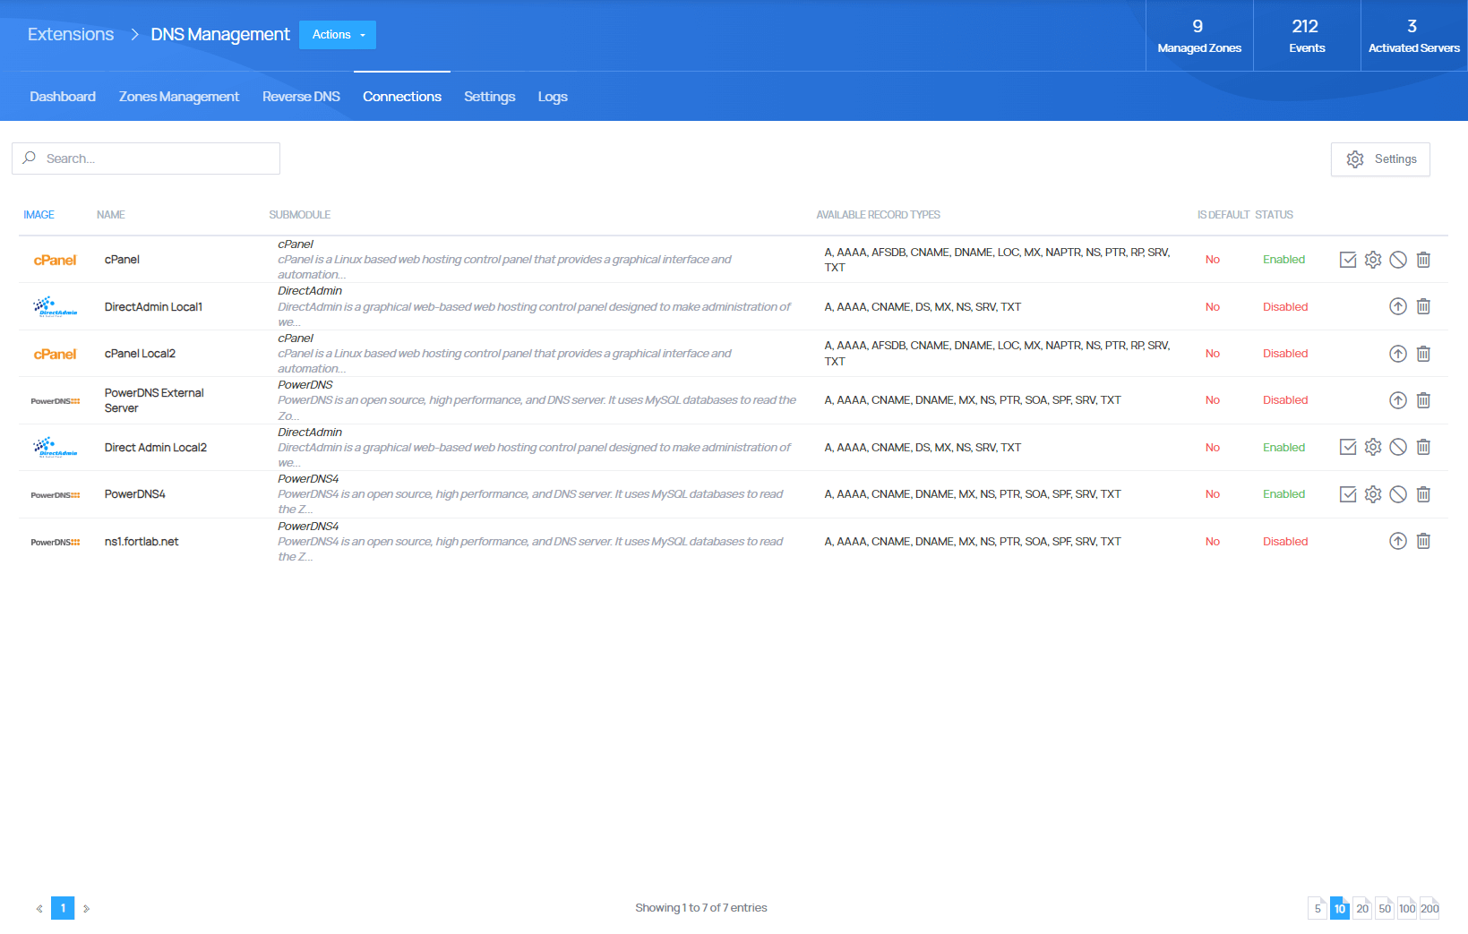
Task: Click the checkmark icon for cPanel row
Action: tap(1348, 260)
